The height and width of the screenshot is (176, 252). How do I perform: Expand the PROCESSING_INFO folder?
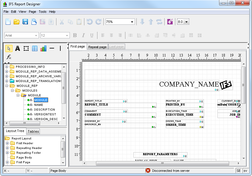(7, 67)
